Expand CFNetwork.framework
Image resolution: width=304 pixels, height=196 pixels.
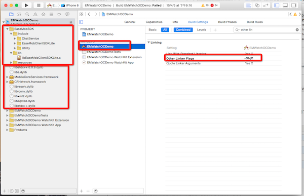pos(8,82)
